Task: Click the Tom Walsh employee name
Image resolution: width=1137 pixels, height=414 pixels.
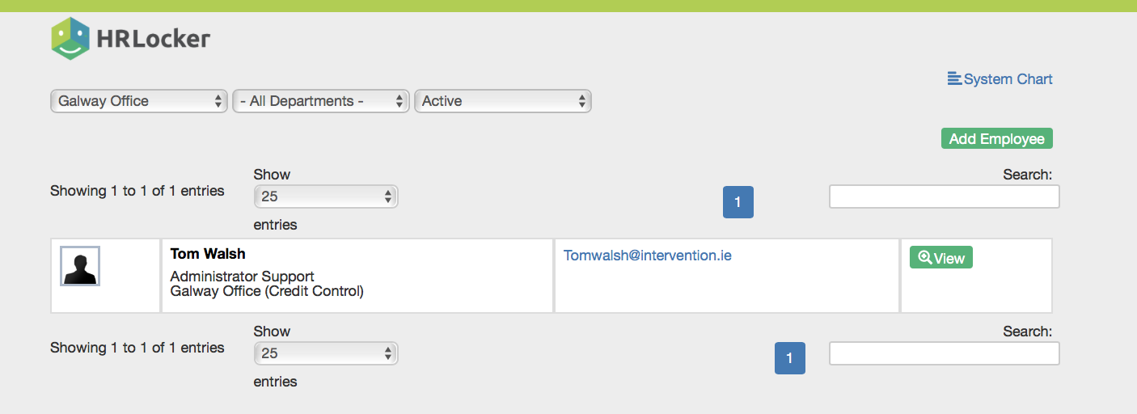Action: pyautogui.click(x=208, y=254)
